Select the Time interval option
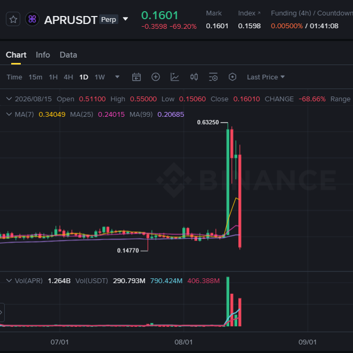The width and height of the screenshot is (353, 353). (14, 77)
